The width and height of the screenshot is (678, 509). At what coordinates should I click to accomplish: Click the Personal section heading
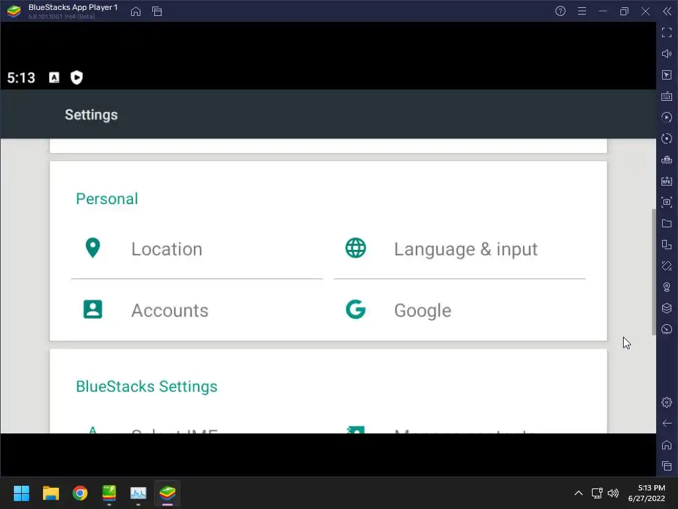pyautogui.click(x=107, y=199)
